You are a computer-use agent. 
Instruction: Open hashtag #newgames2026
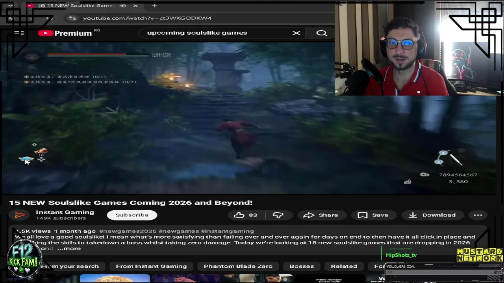point(128,231)
